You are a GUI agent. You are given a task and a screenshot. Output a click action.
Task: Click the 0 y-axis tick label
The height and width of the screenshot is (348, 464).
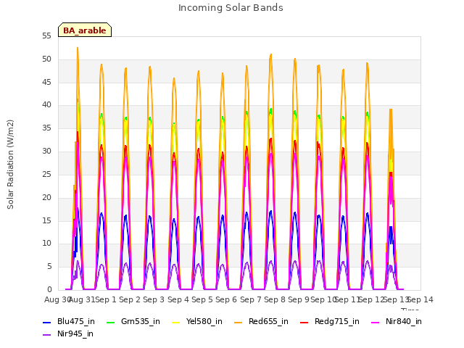tap(49, 289)
